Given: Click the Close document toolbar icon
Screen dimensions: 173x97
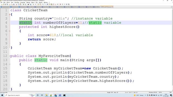Looking at the screenshot, I should (x=10, y=4).
